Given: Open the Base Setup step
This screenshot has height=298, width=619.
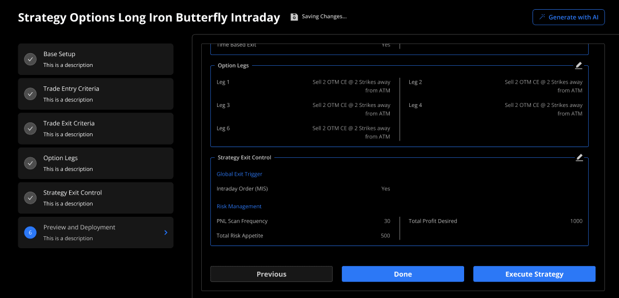Looking at the screenshot, I should (95, 59).
